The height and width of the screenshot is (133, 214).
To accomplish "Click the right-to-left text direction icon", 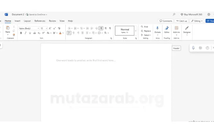I will point(105,28).
